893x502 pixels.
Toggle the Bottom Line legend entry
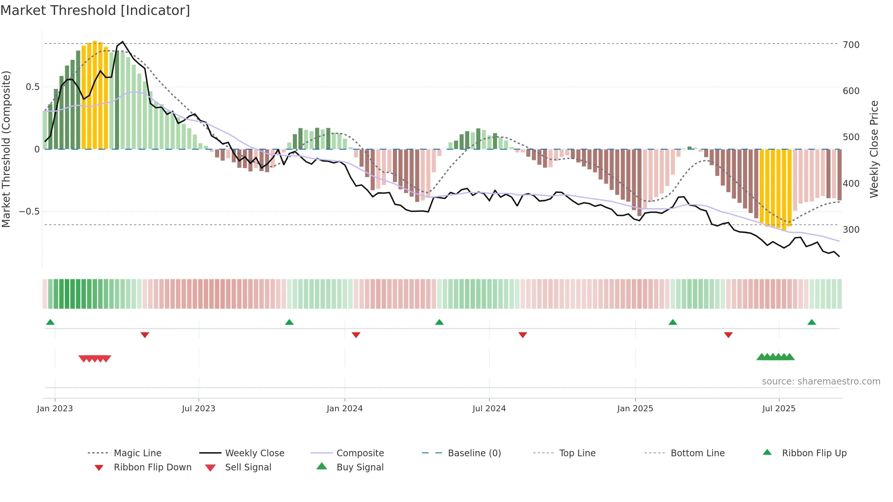pyautogui.click(x=685, y=453)
